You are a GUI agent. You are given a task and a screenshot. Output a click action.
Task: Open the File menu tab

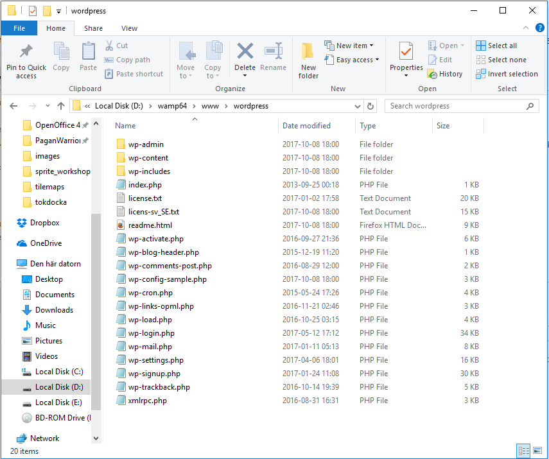click(x=19, y=28)
